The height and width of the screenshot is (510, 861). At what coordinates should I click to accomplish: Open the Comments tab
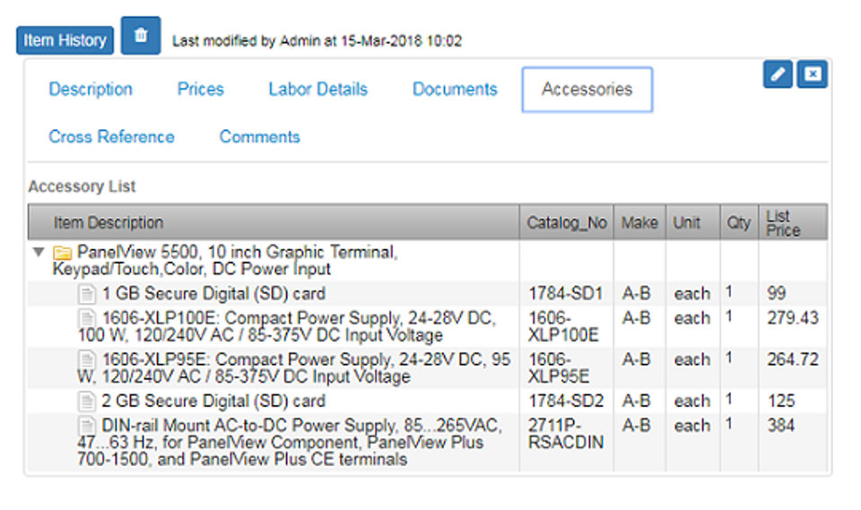[x=259, y=137]
